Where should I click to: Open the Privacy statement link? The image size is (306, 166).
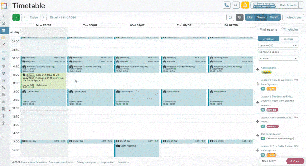pos(86,162)
